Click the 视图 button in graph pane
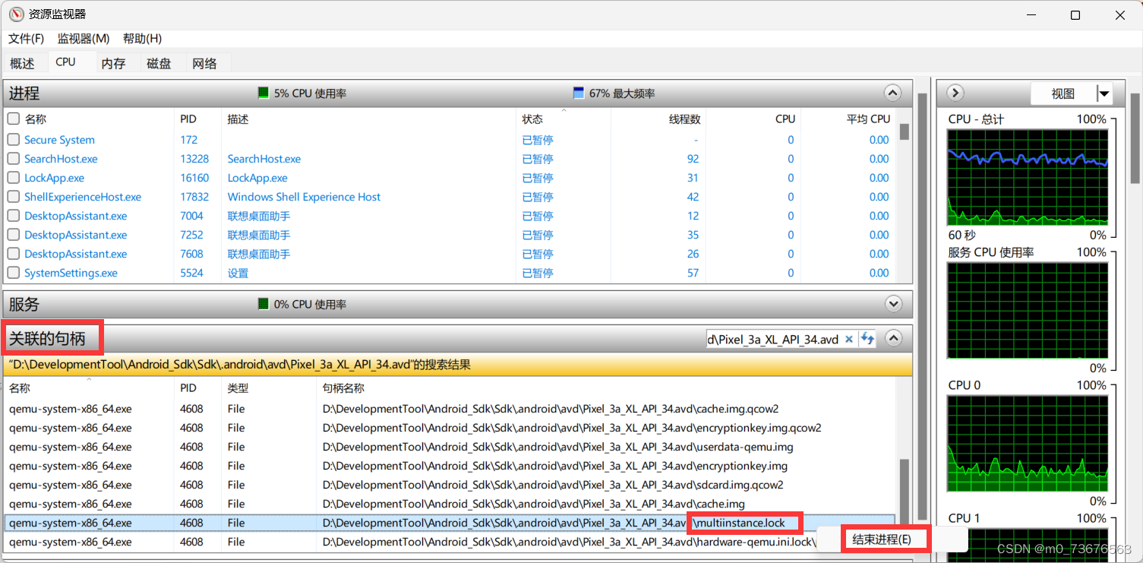This screenshot has height=563, width=1143. (x=1063, y=94)
